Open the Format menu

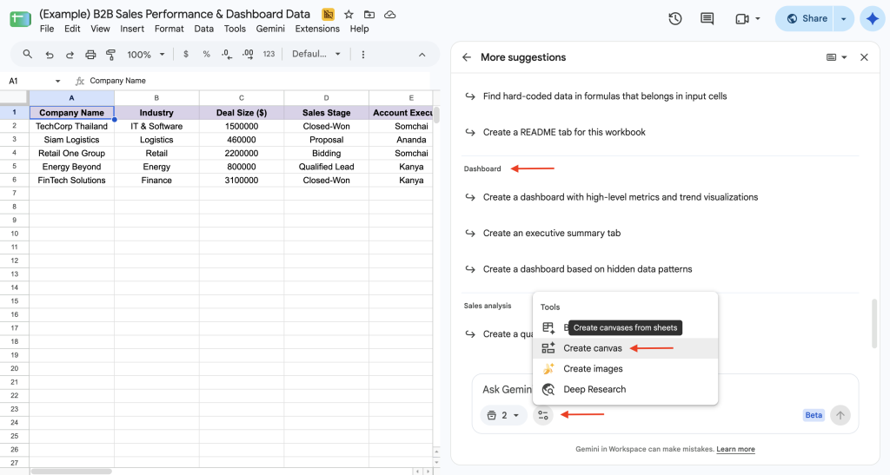(169, 29)
